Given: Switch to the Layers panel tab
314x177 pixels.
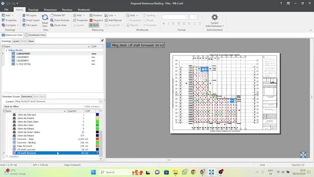Looking at the screenshot, I should [16, 41].
